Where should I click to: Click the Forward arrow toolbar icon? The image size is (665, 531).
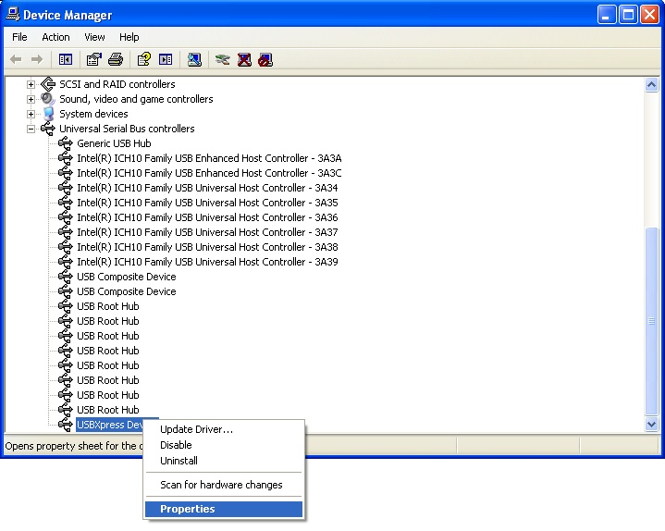pos(37,59)
